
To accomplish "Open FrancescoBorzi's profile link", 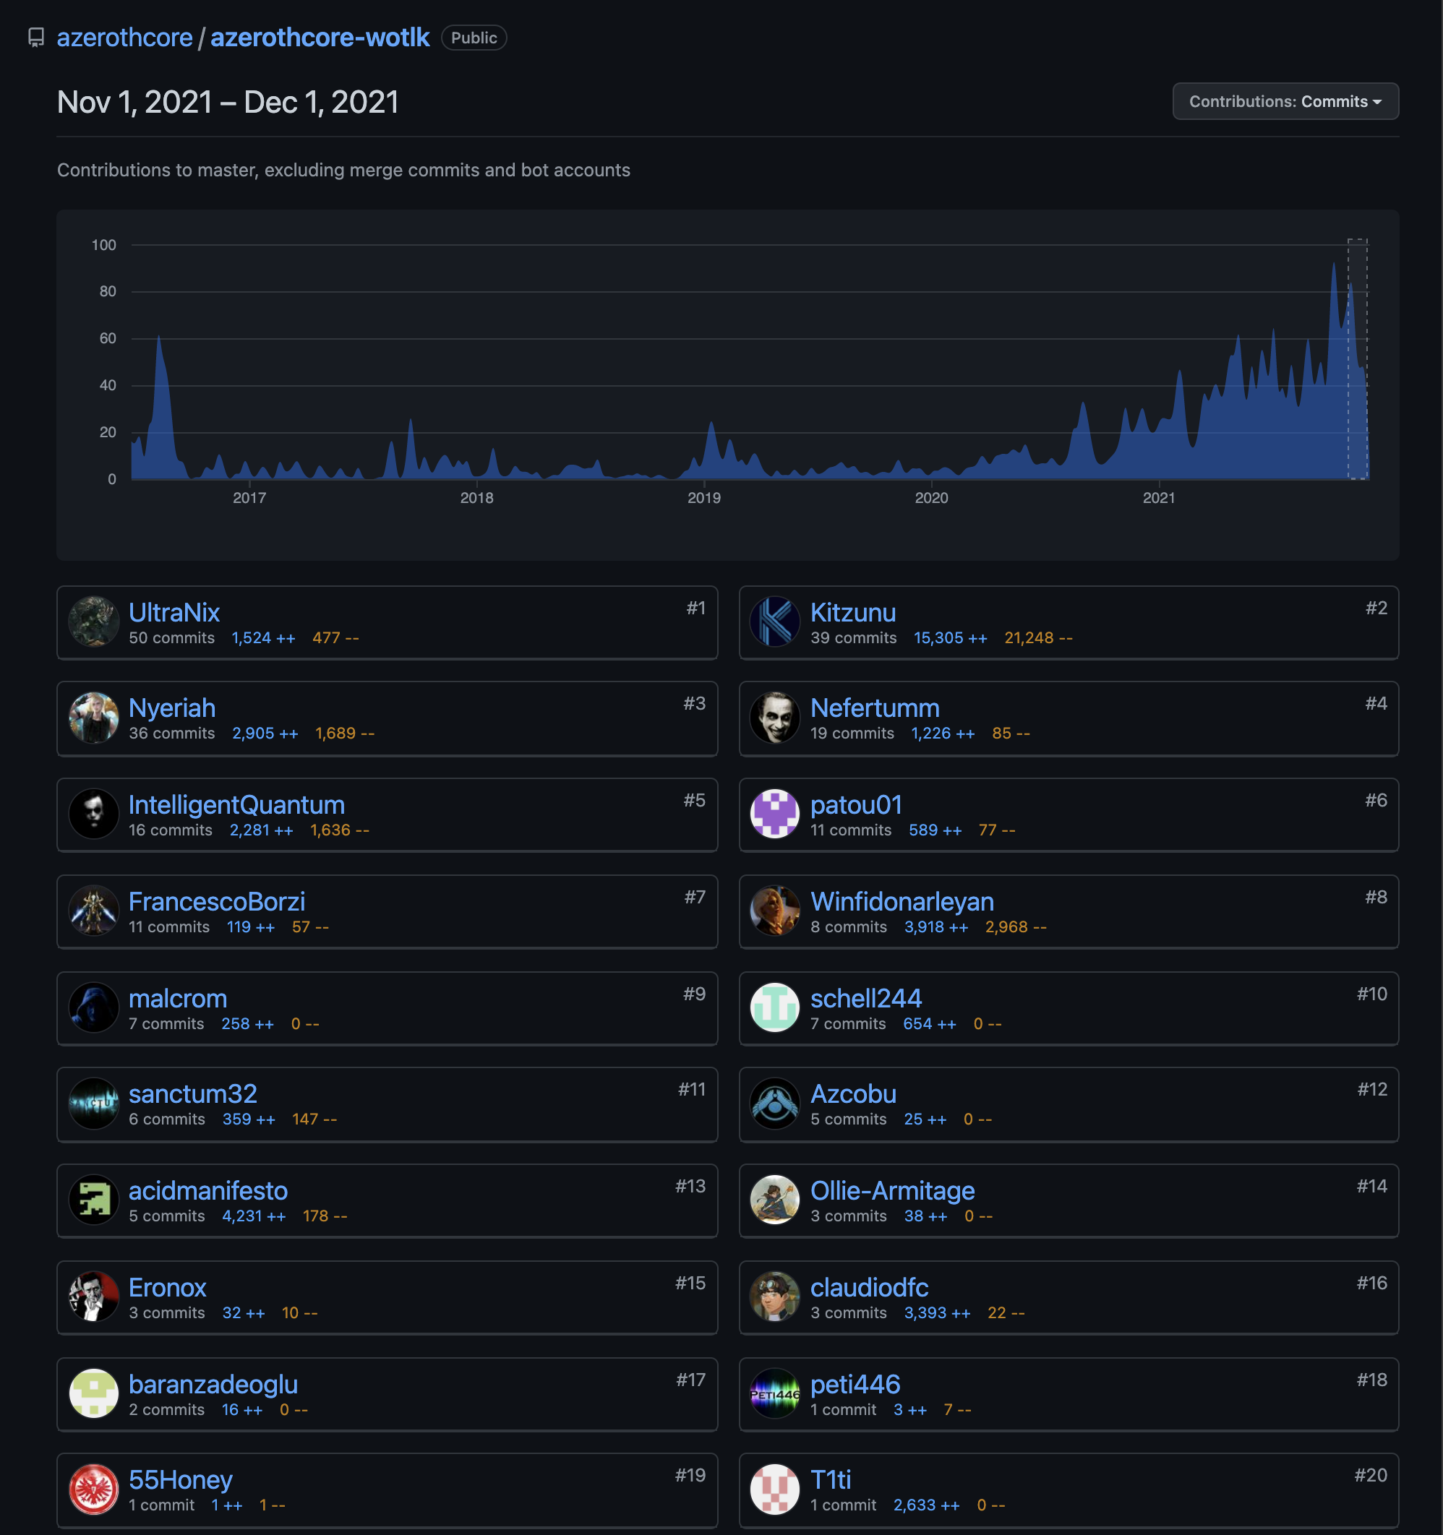I will point(216,901).
